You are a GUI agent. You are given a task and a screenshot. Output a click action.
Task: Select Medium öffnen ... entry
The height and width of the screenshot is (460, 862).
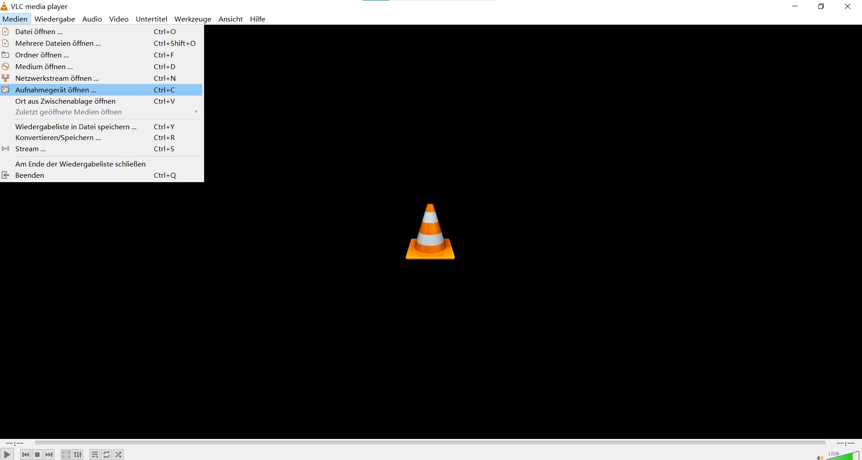tap(102, 66)
